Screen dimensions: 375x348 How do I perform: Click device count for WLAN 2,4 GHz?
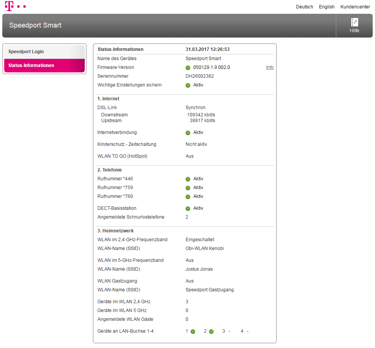tap(187, 302)
